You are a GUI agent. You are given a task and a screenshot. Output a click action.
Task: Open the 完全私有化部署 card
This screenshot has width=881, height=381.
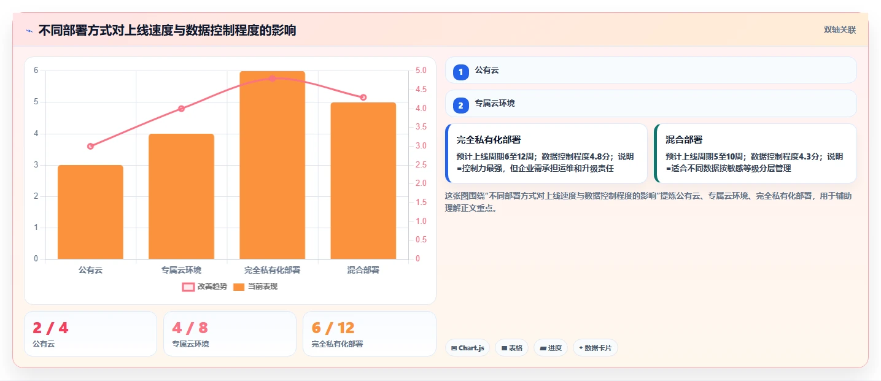click(x=546, y=153)
